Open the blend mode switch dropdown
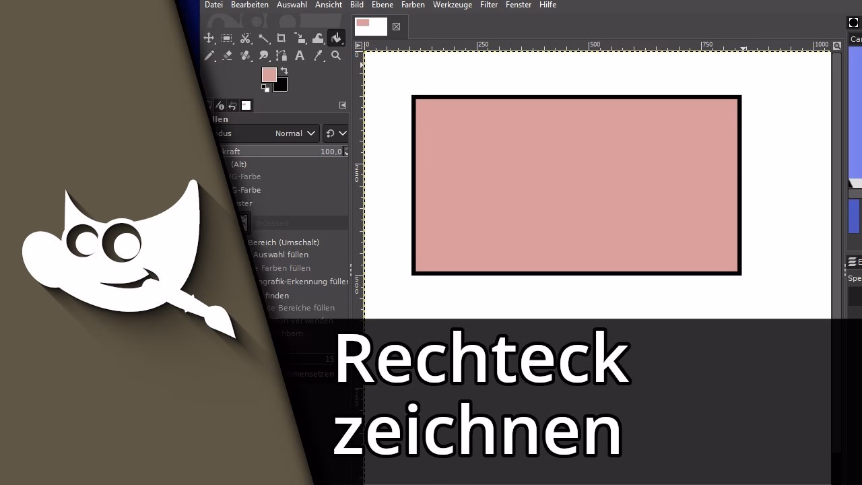862x485 pixels. click(336, 133)
